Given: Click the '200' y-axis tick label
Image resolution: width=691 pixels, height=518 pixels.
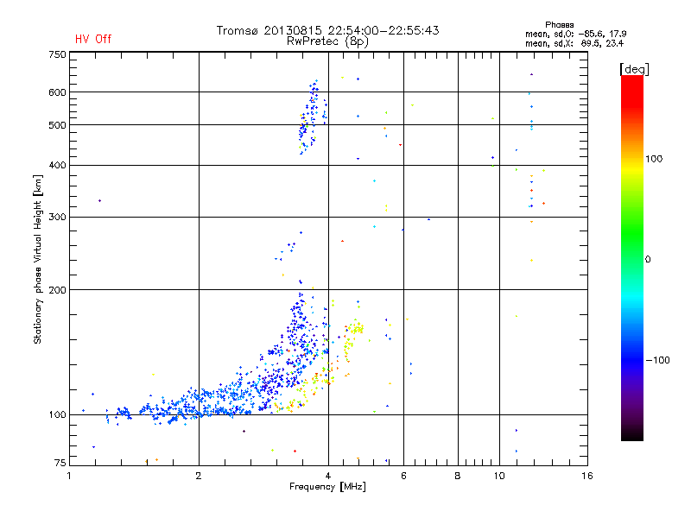Looking at the screenshot, I should 57,290.
